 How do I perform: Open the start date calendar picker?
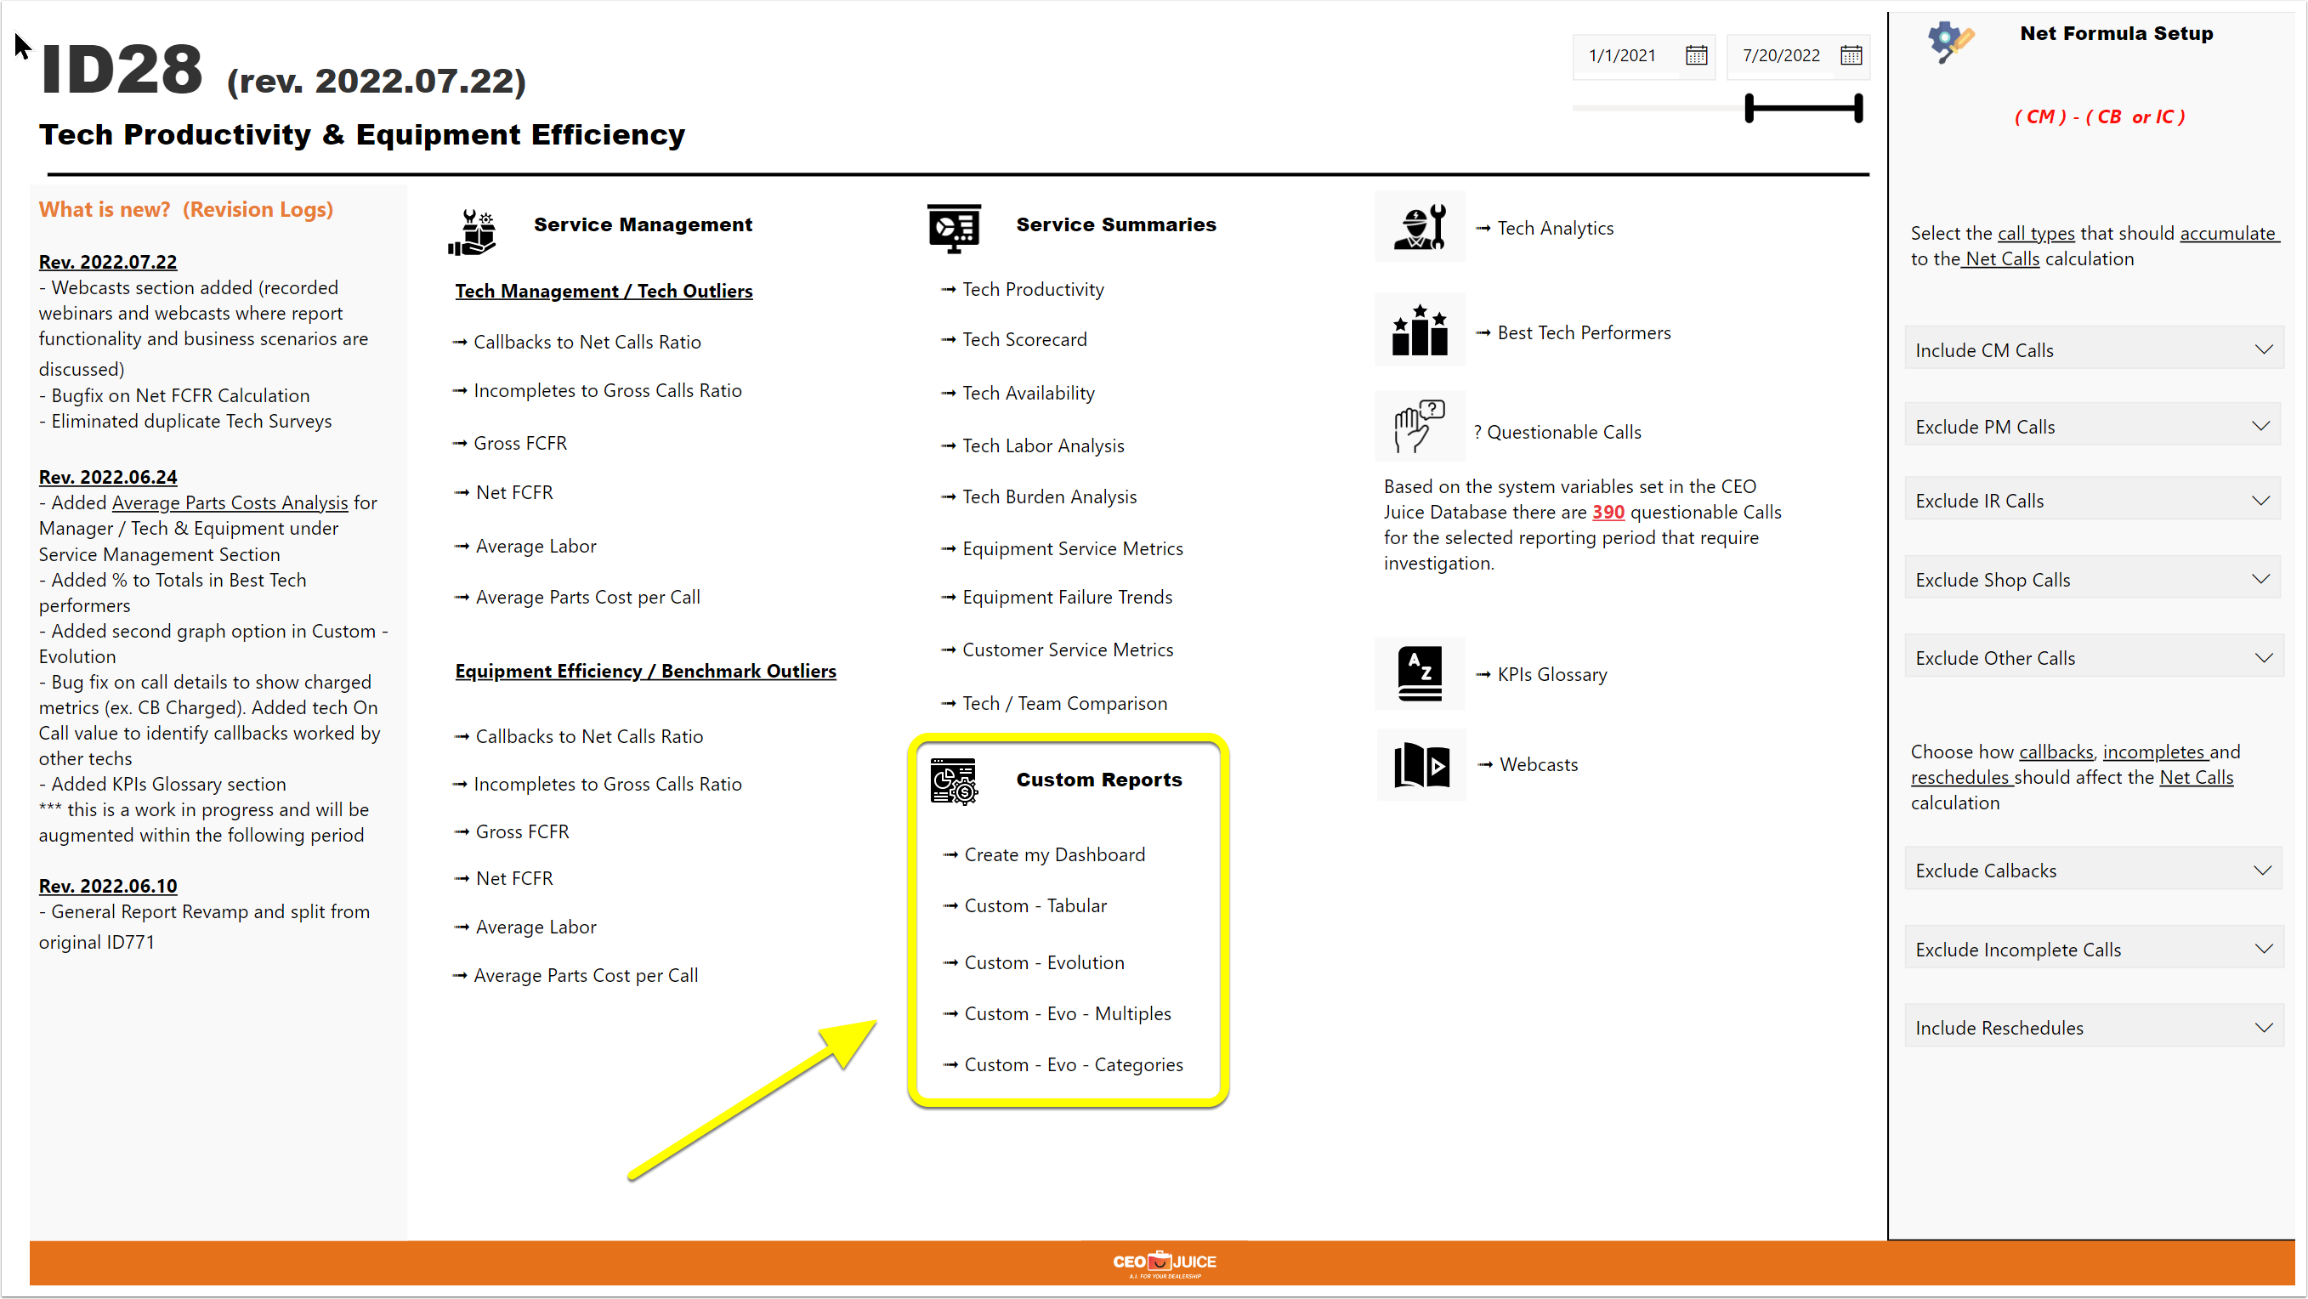[x=1696, y=55]
